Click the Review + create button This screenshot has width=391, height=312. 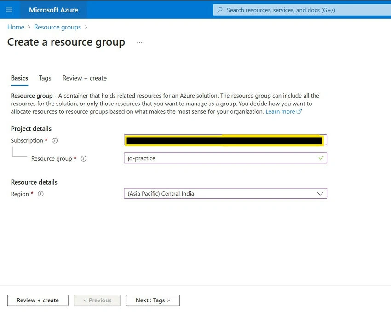pos(38,300)
